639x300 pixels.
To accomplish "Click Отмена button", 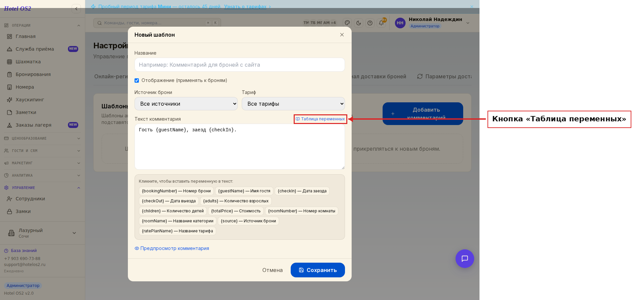I will point(272,270).
